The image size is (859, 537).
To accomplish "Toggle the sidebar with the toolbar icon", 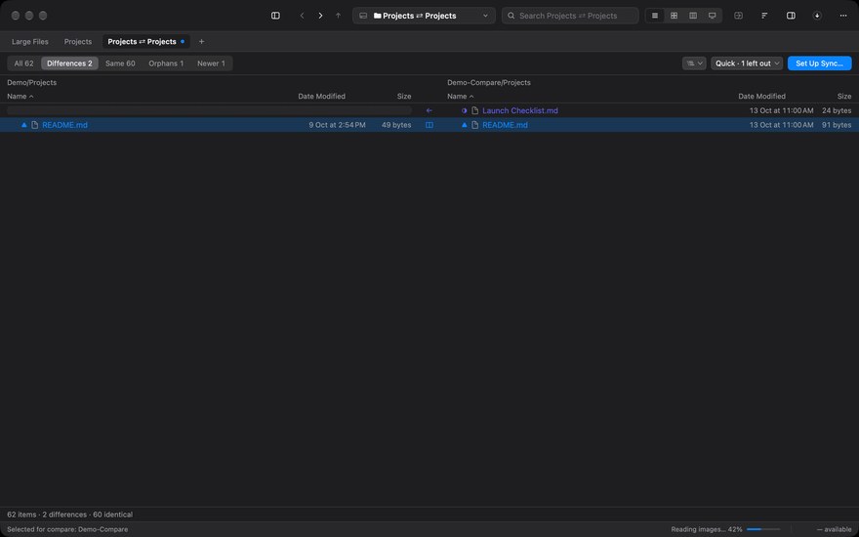I will tap(275, 16).
